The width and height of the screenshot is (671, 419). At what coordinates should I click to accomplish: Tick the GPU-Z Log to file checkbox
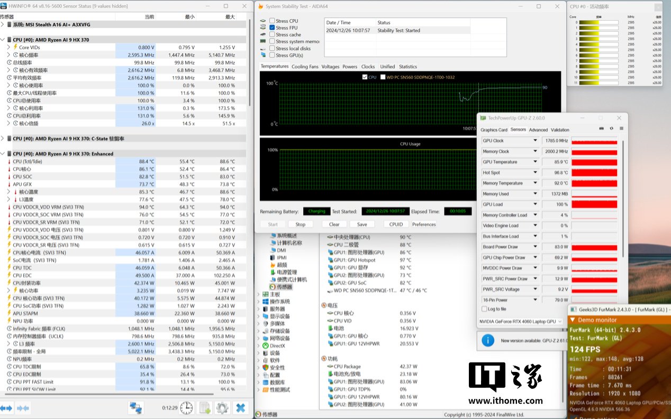coord(484,309)
